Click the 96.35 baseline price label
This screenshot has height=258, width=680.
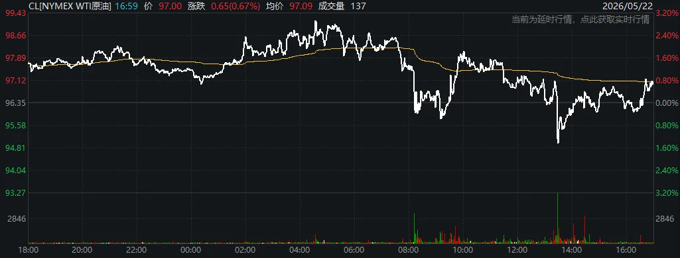pyautogui.click(x=15, y=103)
